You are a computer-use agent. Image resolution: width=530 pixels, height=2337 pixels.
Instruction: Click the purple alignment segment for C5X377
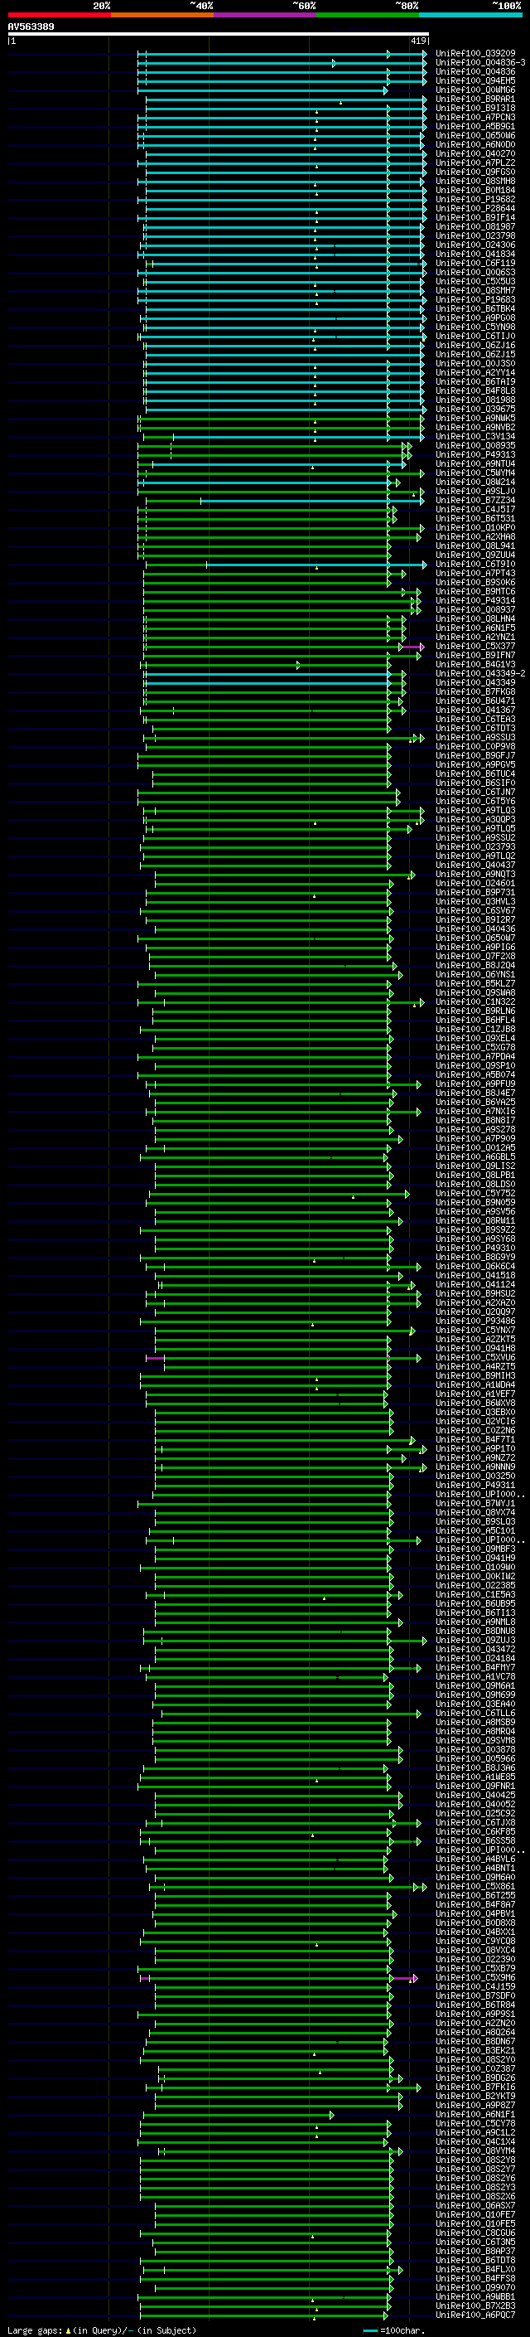pyautogui.click(x=412, y=647)
